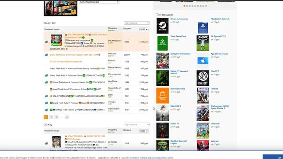Open the Steam logo product image
Image resolution: width=283 pixels, height=159 pixels.
tap(162, 26)
